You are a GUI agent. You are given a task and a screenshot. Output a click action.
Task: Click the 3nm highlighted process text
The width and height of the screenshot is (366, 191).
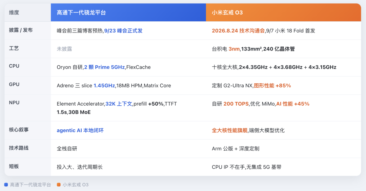pos(234,49)
